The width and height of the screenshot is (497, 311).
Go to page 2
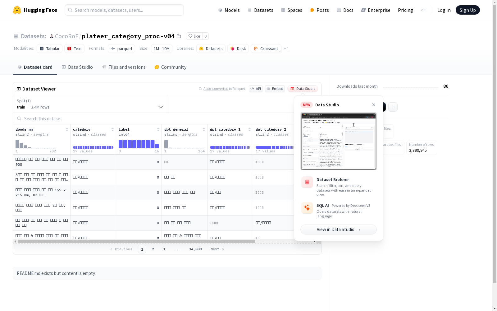pos(153,249)
